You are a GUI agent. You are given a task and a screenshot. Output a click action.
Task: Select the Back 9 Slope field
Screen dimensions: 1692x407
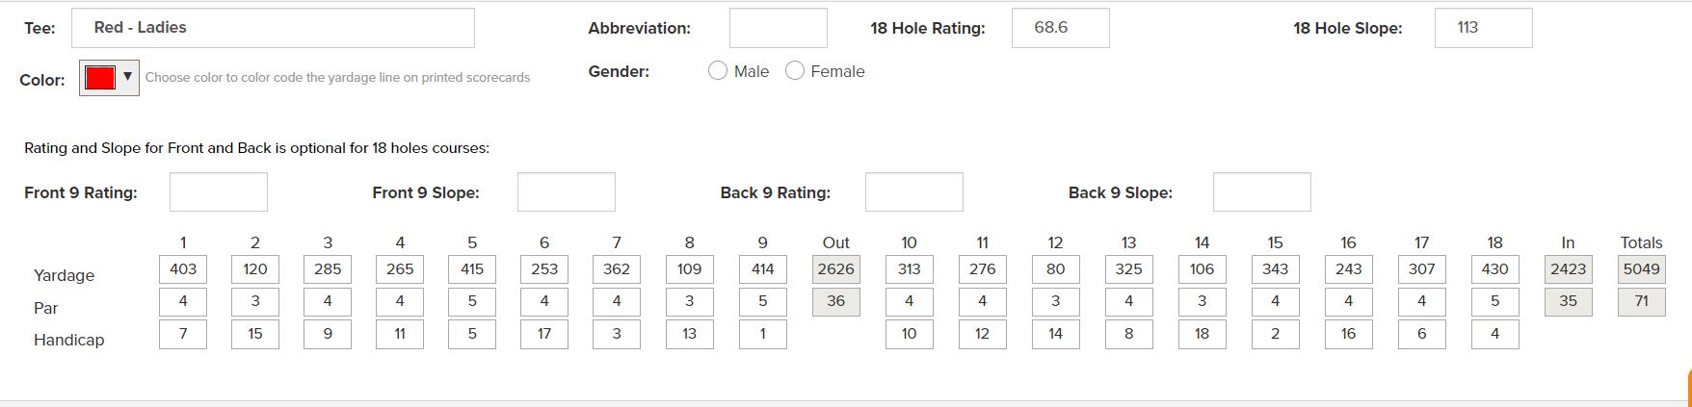point(1261,192)
